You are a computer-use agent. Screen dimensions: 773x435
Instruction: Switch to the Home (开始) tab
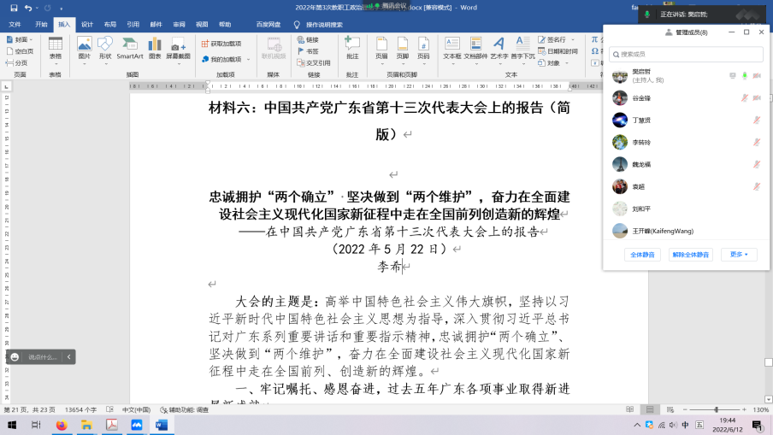click(x=41, y=25)
